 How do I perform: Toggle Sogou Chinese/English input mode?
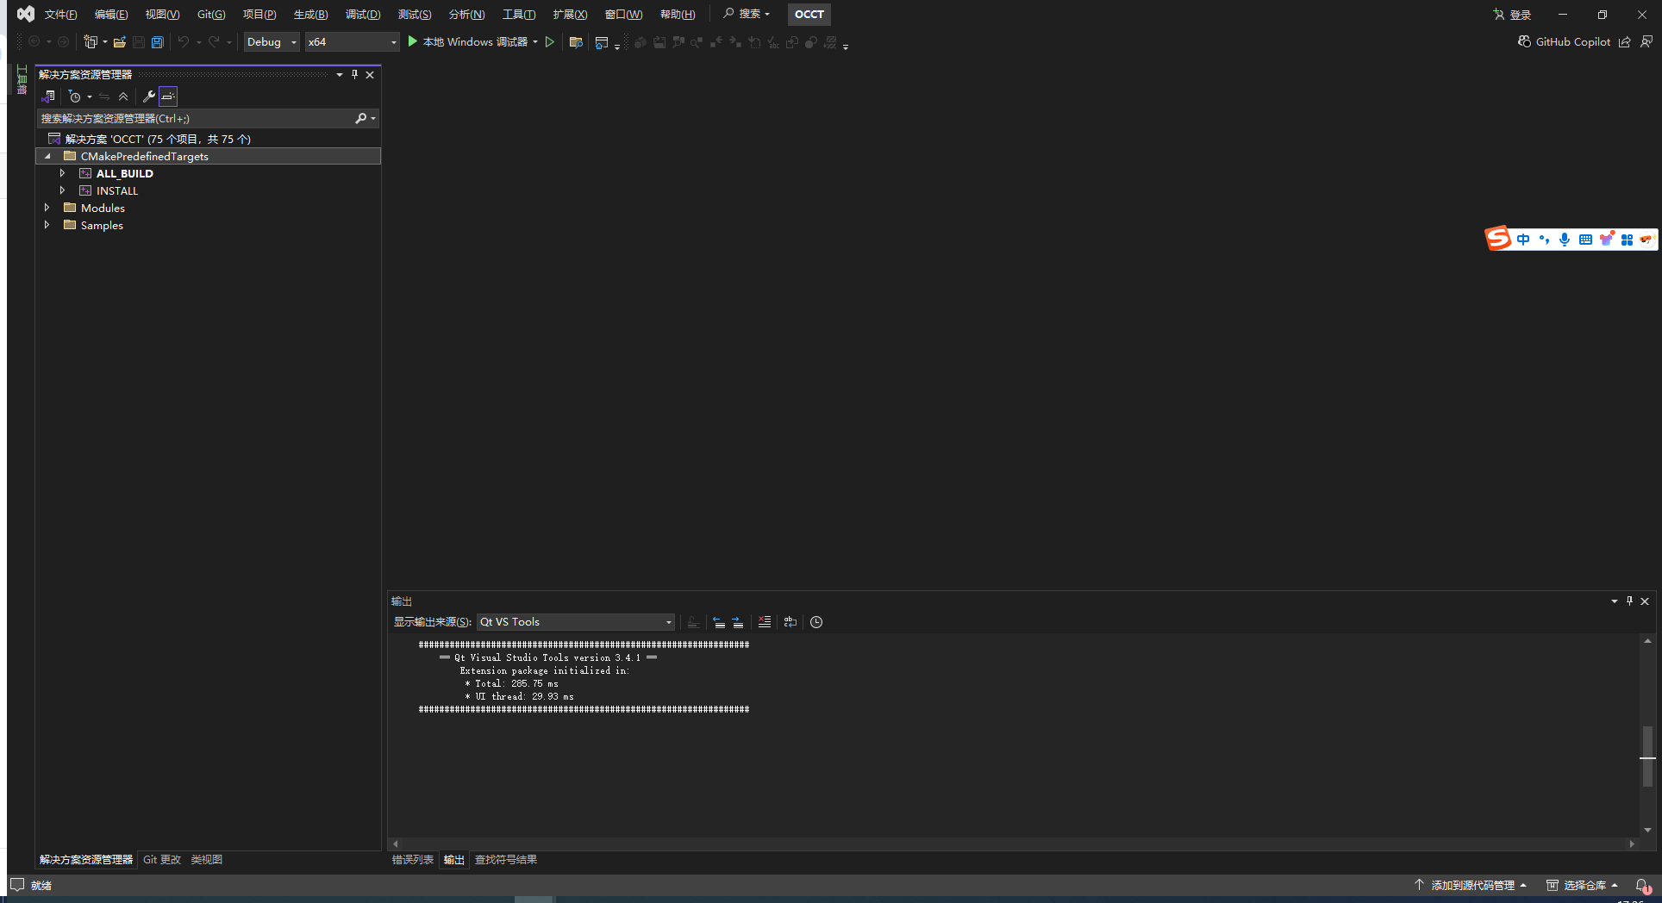point(1523,240)
